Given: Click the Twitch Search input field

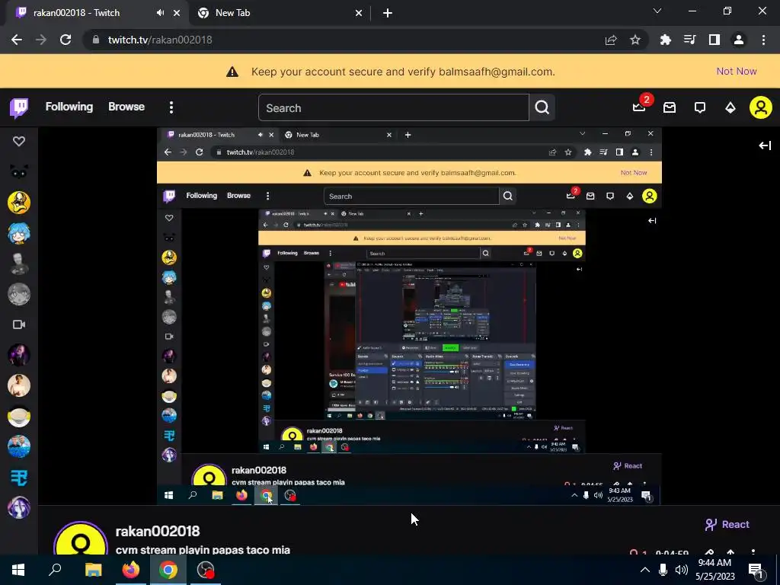Looking at the screenshot, I should tap(394, 107).
